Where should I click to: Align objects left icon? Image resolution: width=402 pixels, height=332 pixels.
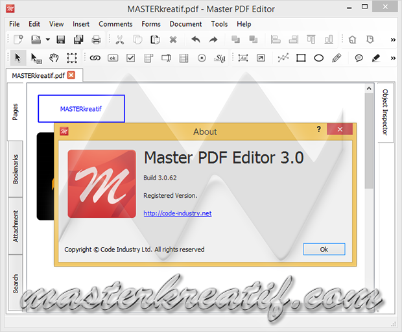[x=276, y=40]
